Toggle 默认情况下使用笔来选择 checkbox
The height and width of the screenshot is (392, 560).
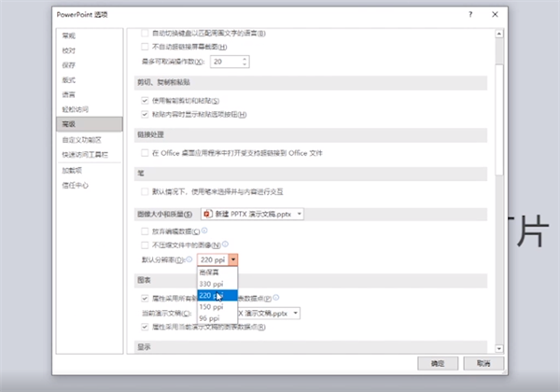(x=145, y=191)
